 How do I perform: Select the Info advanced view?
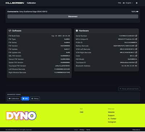pyautogui.click(x=25, y=99)
